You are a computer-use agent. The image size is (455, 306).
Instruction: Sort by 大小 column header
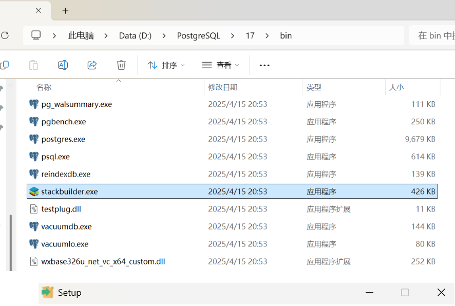(396, 87)
